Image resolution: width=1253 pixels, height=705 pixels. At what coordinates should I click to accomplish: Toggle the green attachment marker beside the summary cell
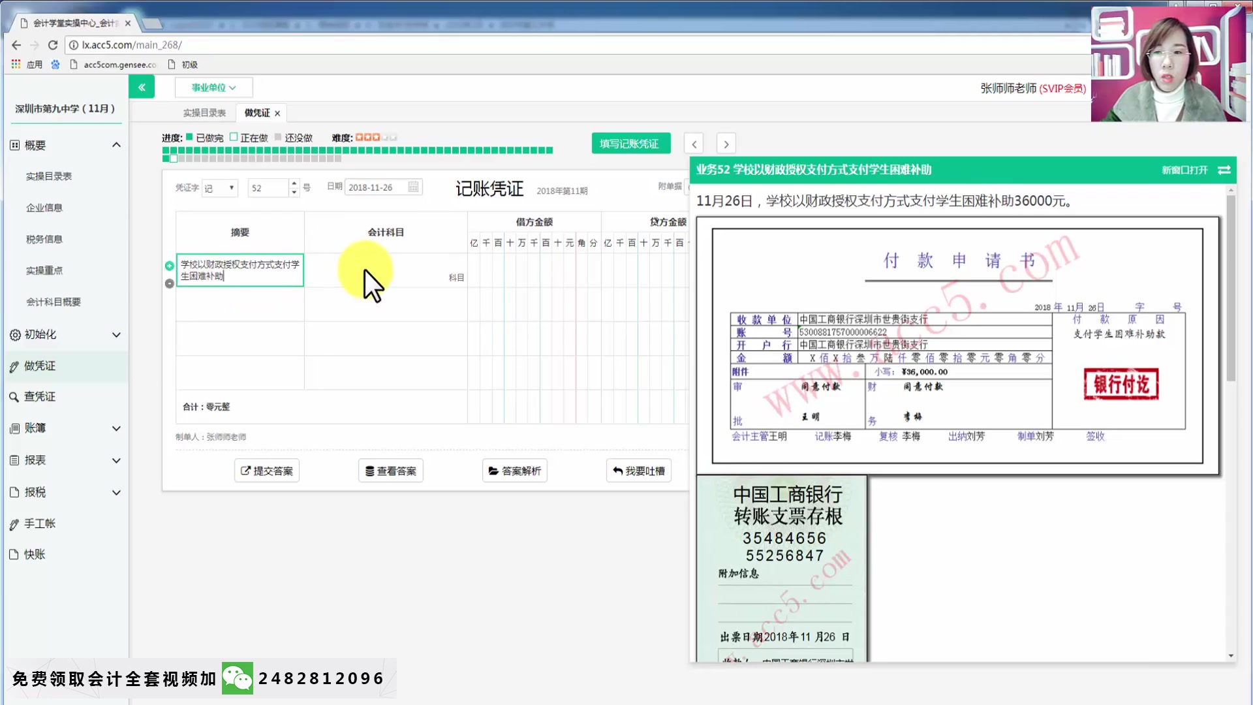[169, 265]
